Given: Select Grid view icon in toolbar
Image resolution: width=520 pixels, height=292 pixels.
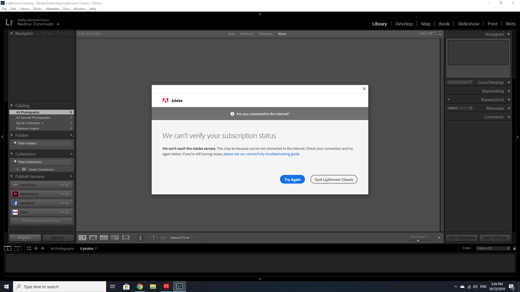Looking at the screenshot, I should click(82, 238).
